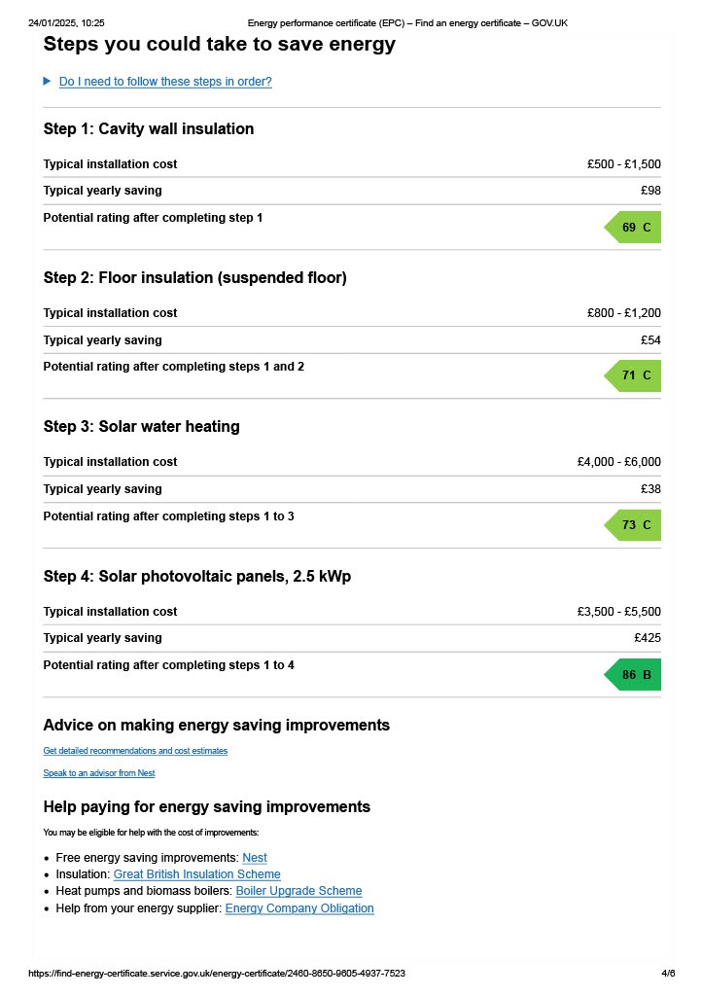
Task: Open 'Speak to an advisor from Nest' link
Action: pos(99,773)
